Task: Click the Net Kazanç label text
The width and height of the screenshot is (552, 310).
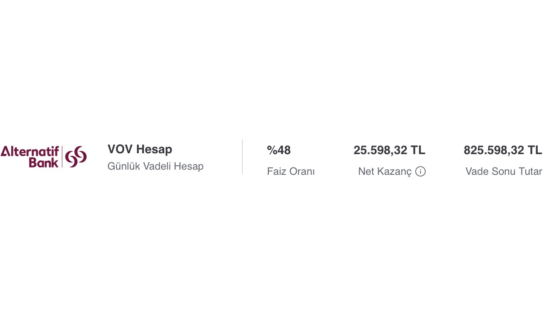Action: click(x=385, y=171)
